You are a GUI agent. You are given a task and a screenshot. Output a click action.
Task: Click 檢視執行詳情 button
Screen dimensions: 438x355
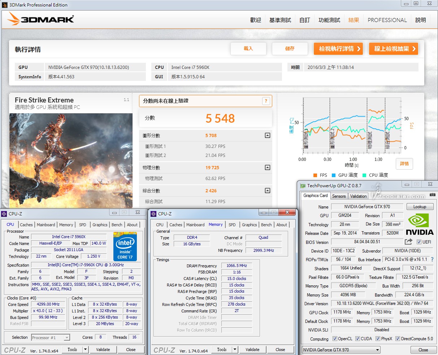(x=338, y=49)
